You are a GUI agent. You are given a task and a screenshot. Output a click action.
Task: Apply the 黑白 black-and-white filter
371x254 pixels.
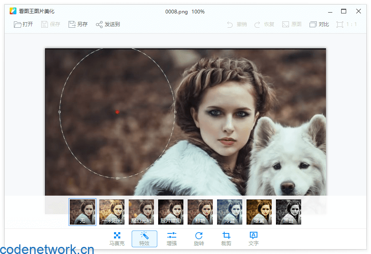click(288, 212)
